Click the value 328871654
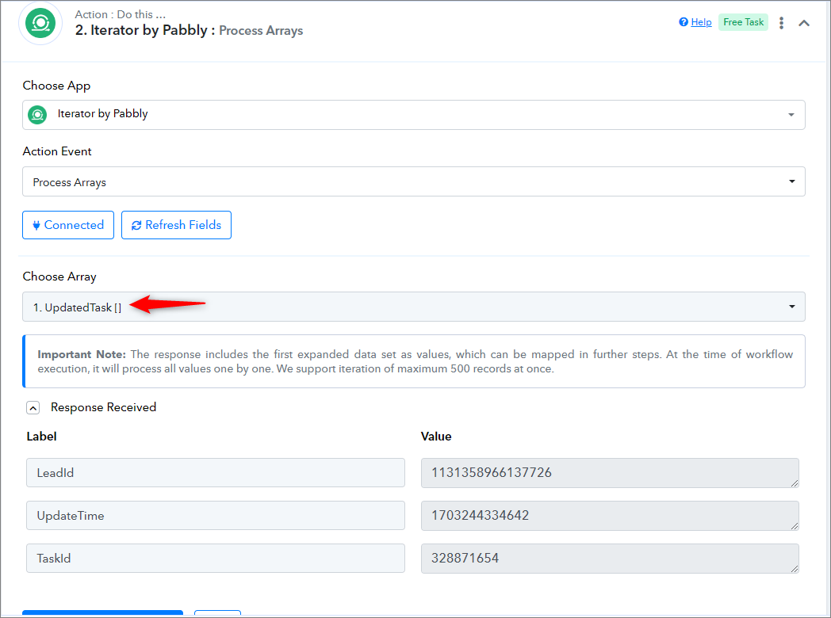Viewport: 831px width, 618px height. [x=610, y=558]
